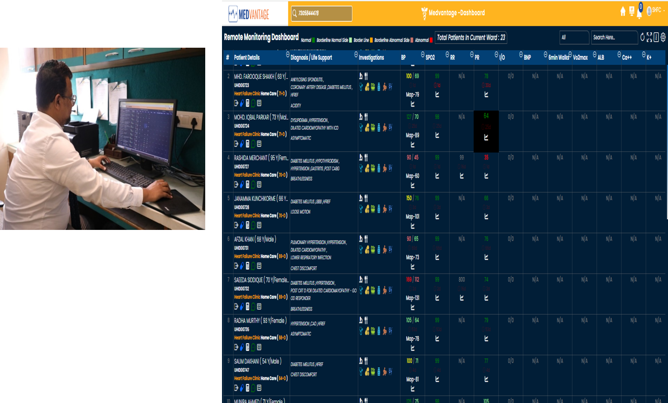The width and height of the screenshot is (668, 403).
Task: Collapse icon between BNP and 6min Walks headers
Action: tap(545, 54)
